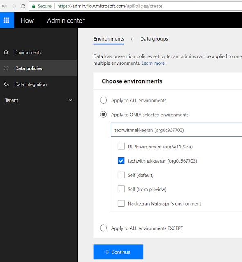Viewport: 242px width, 262px height.
Task: Select Apply to ALL environments radio
Action: tap(103, 100)
